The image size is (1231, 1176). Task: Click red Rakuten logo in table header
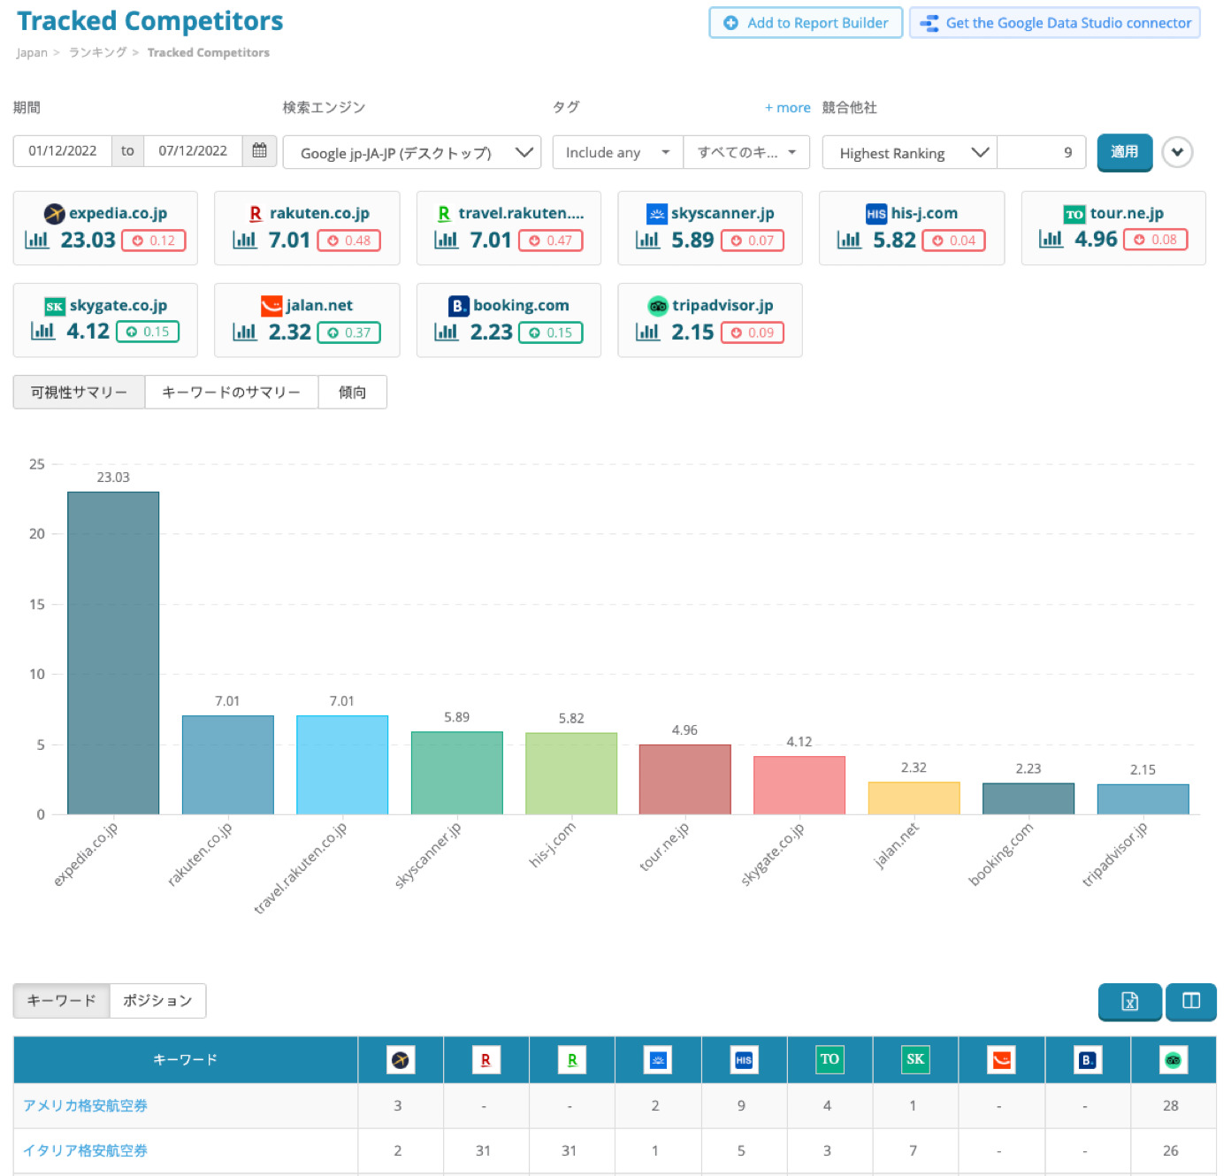(x=486, y=1059)
